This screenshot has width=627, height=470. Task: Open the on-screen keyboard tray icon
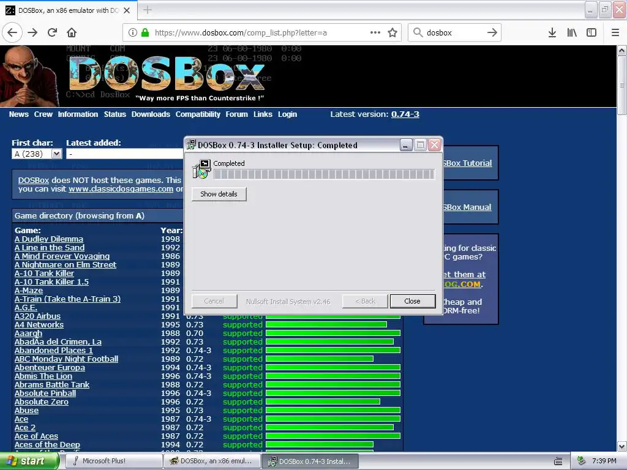coord(558,461)
